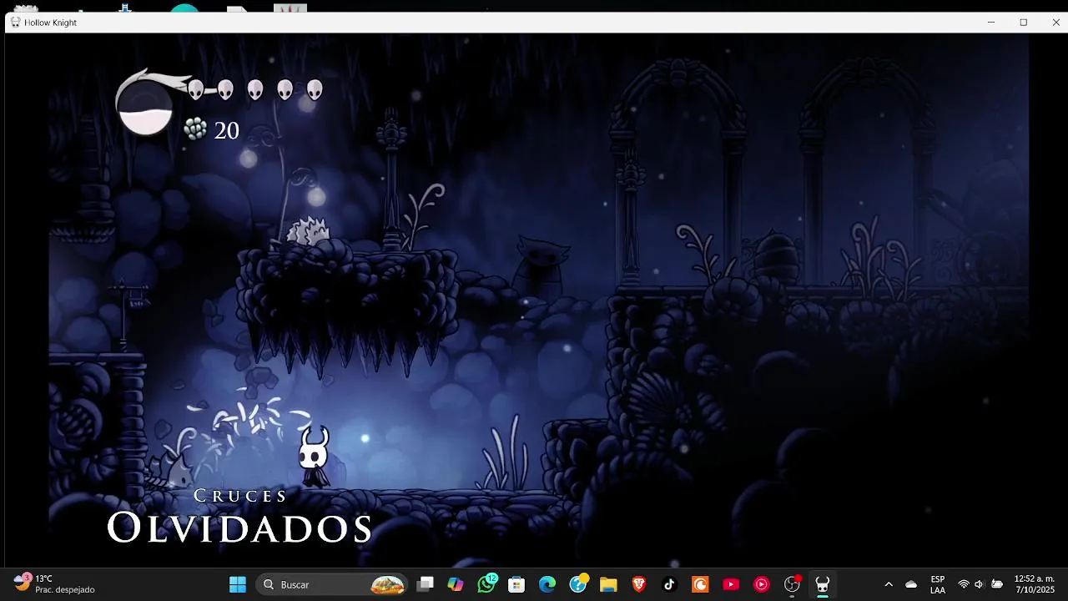
Task: Open Task View from the taskbar
Action: coord(426,584)
